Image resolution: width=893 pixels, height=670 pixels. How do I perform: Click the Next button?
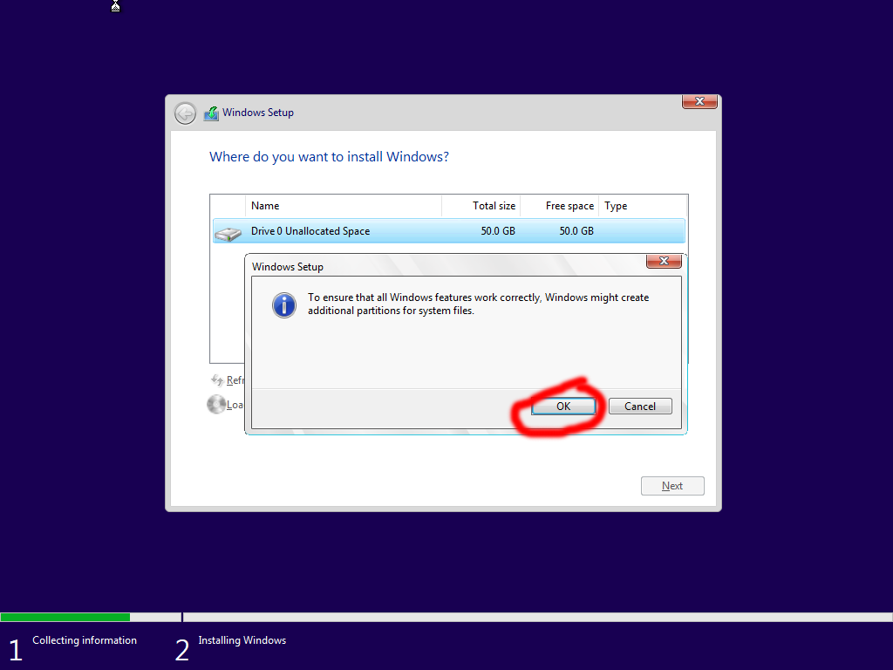click(672, 486)
